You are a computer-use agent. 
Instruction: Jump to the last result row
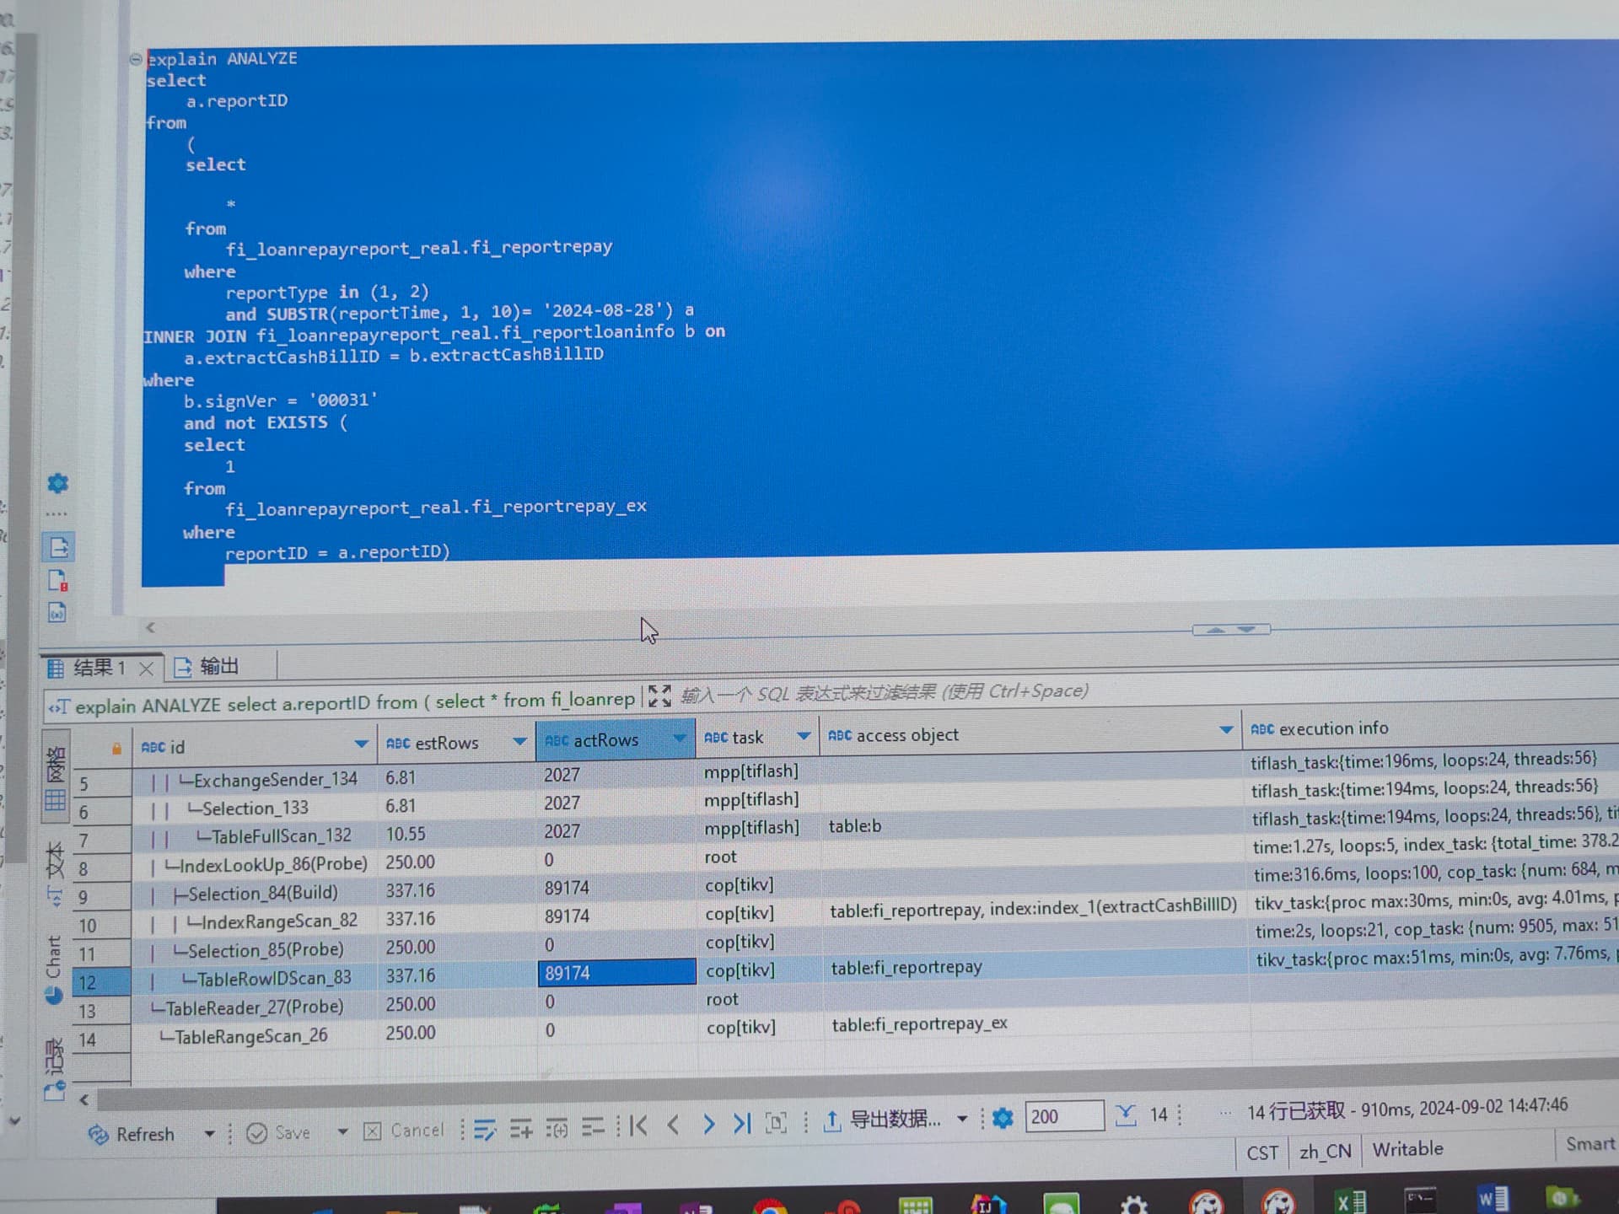coord(742,1123)
